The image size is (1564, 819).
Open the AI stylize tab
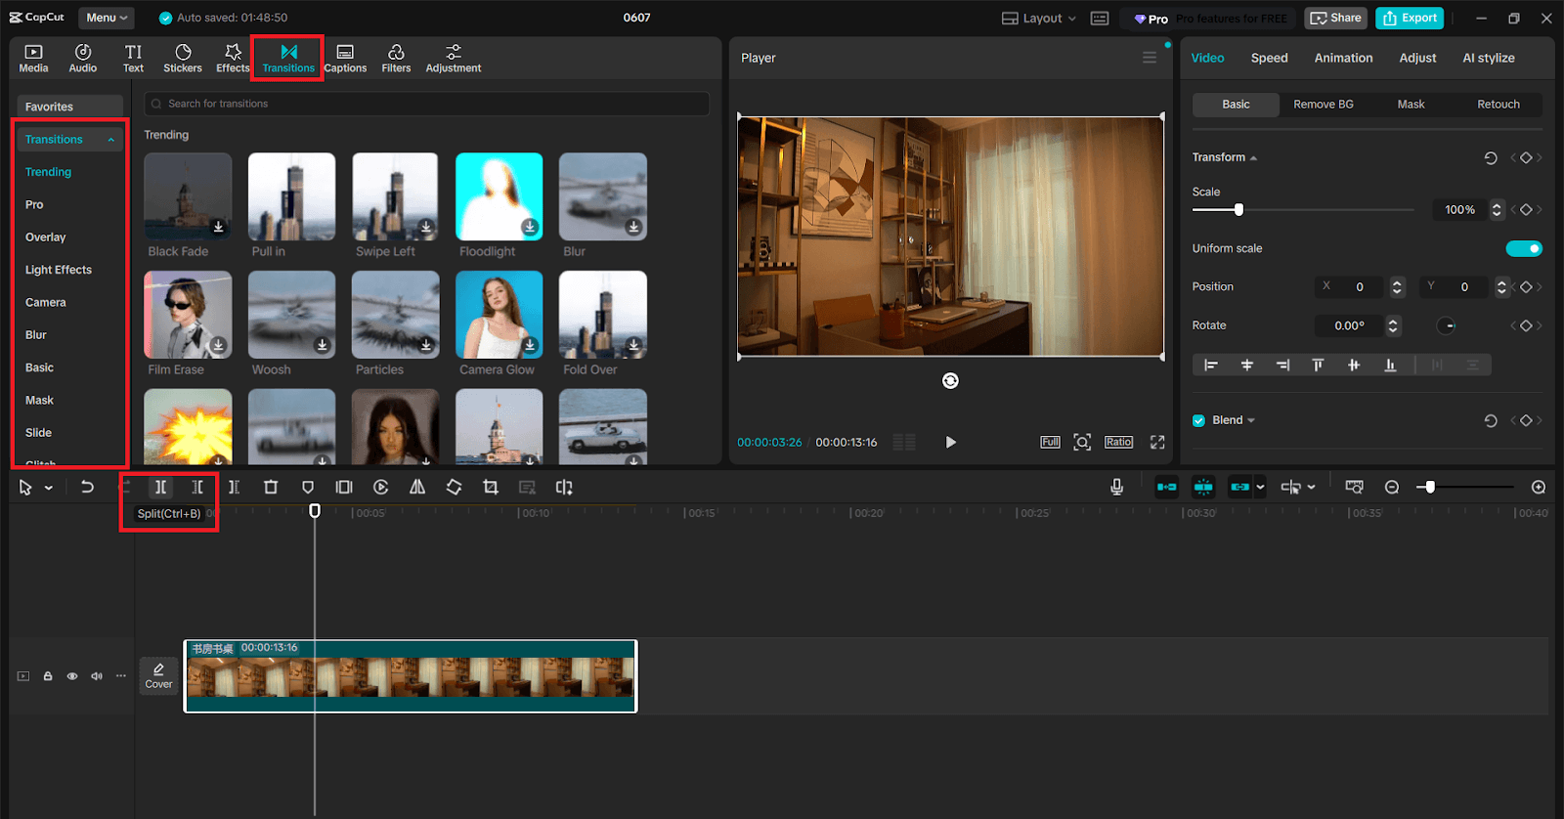(x=1488, y=58)
